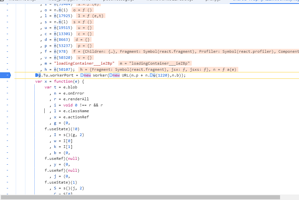Image resolution: width=299 pixels, height=200 pixels.
Task: Click the inline value preview for f = {Children
Action: [186, 51]
